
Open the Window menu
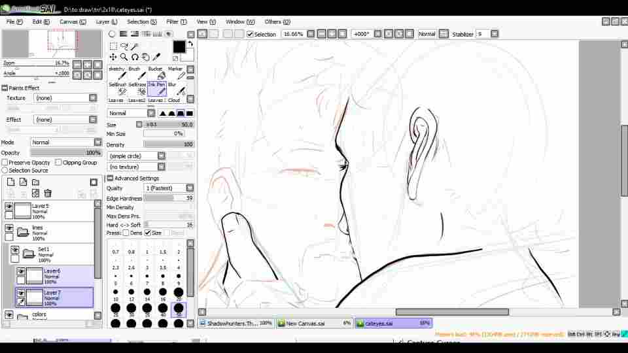tap(240, 22)
